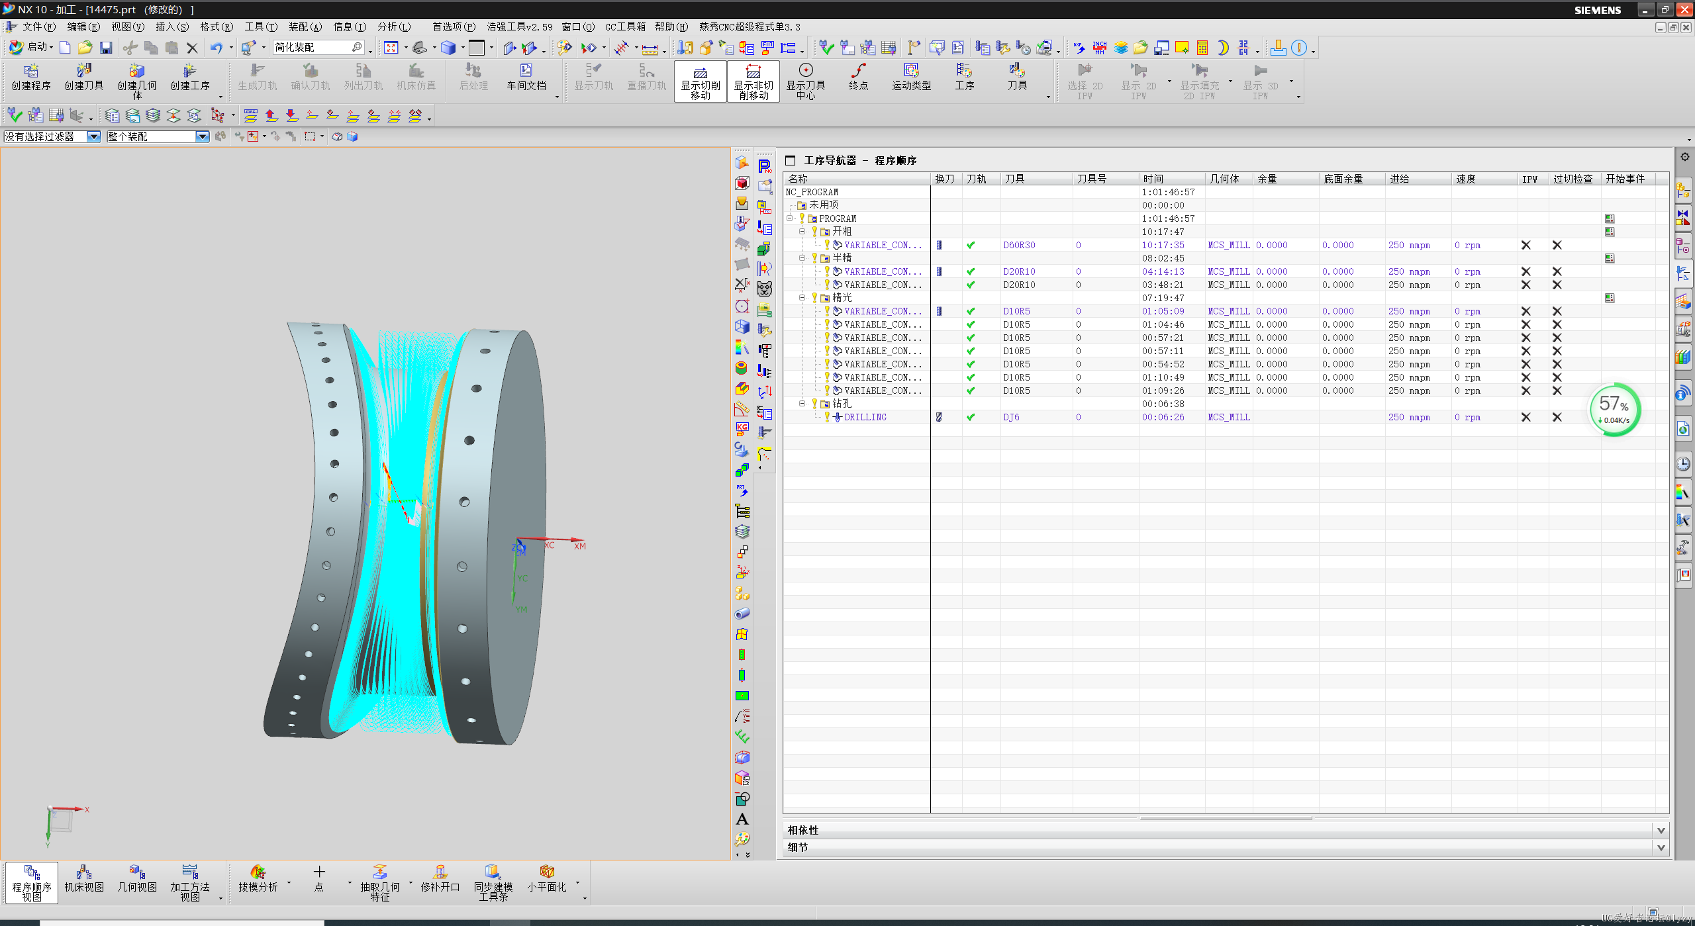Toggle Program Order View (程序顺序视图)
The height and width of the screenshot is (926, 1695).
coord(32,882)
